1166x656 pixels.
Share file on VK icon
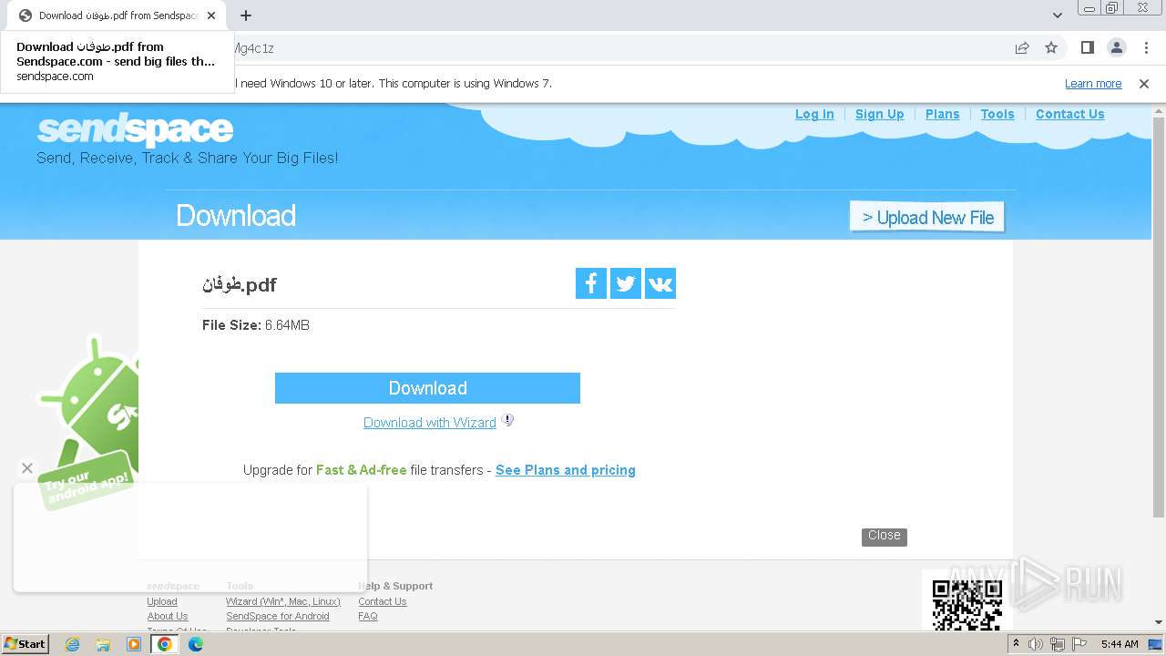(660, 283)
